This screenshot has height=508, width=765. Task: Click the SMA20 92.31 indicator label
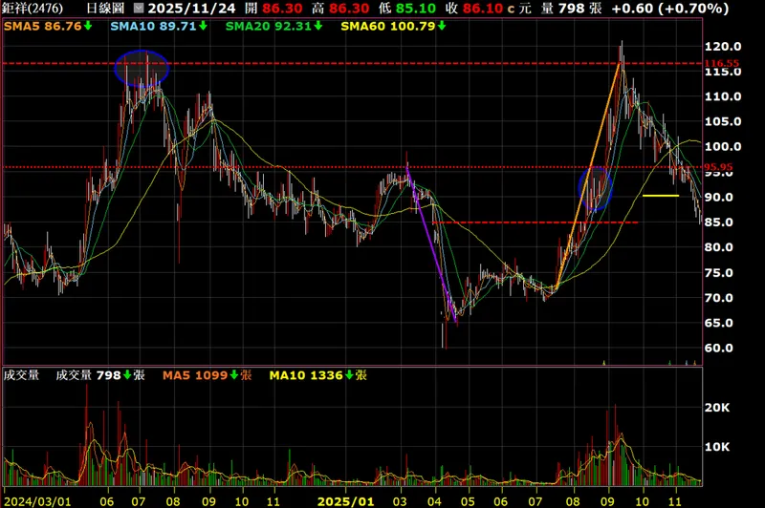(x=269, y=26)
